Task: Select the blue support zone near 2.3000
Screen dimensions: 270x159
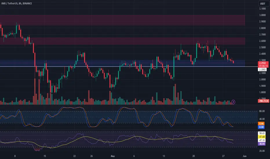Action: pos(123,63)
